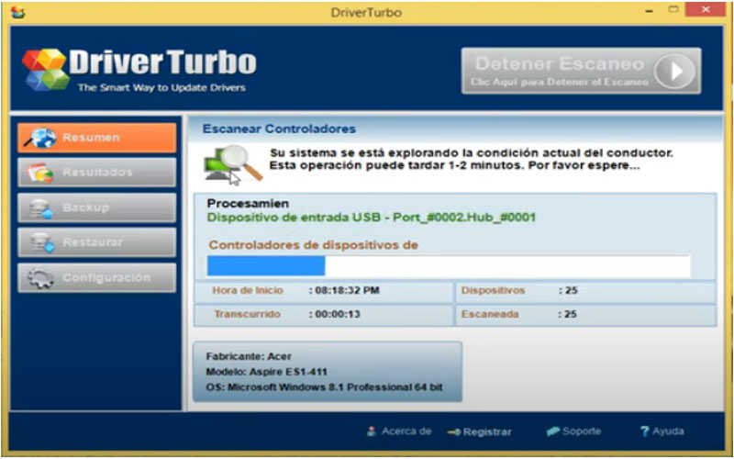Click the DriverTurbo title bar app icon
Image resolution: width=734 pixels, height=459 pixels.
pyautogui.click(x=18, y=12)
